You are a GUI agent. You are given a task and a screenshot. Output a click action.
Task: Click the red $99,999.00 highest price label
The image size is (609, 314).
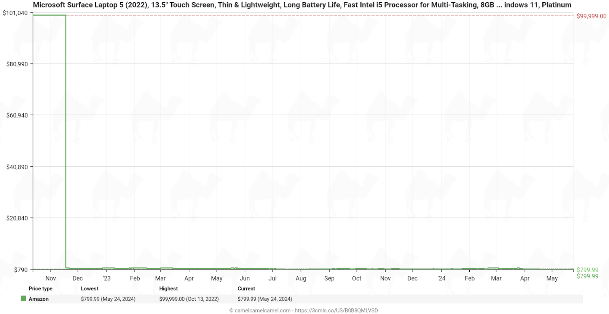[591, 16]
